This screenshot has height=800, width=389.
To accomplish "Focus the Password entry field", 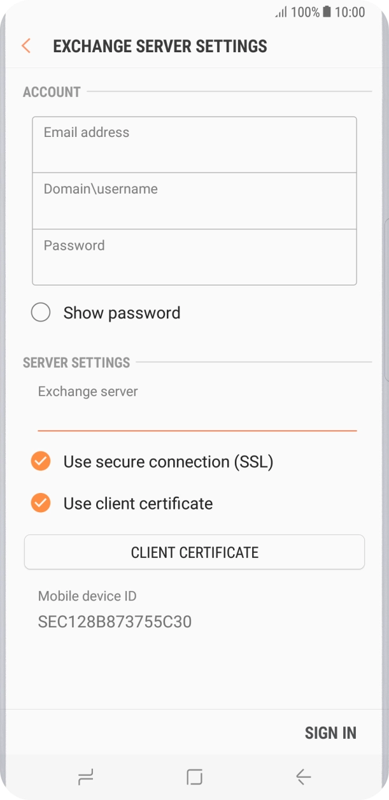I will (194, 257).
